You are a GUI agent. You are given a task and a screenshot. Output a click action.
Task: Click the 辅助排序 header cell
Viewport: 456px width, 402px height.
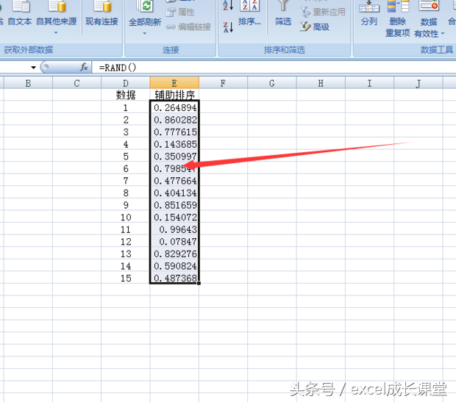[174, 95]
